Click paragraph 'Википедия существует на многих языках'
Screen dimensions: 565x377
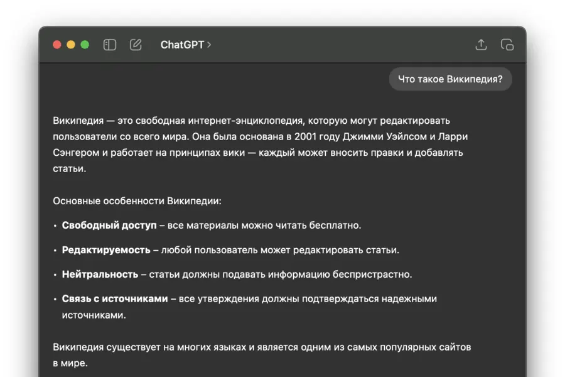pyautogui.click(x=262, y=355)
